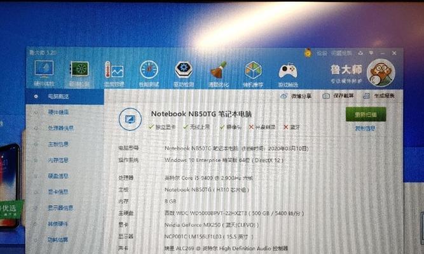Image resolution: width=424 pixels, height=254 pixels.
Task: Click the green 重新扫描 rescan button
Action: pyautogui.click(x=366, y=114)
